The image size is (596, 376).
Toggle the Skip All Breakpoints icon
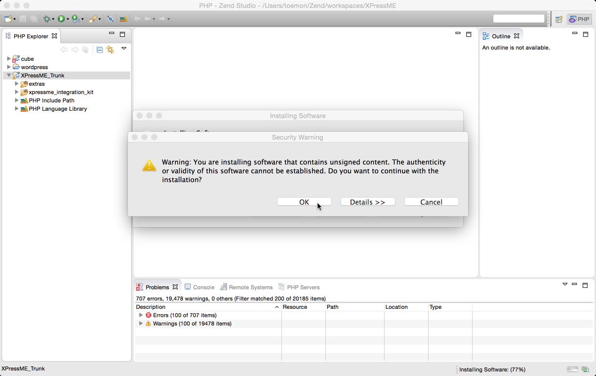pyautogui.click(x=110, y=19)
